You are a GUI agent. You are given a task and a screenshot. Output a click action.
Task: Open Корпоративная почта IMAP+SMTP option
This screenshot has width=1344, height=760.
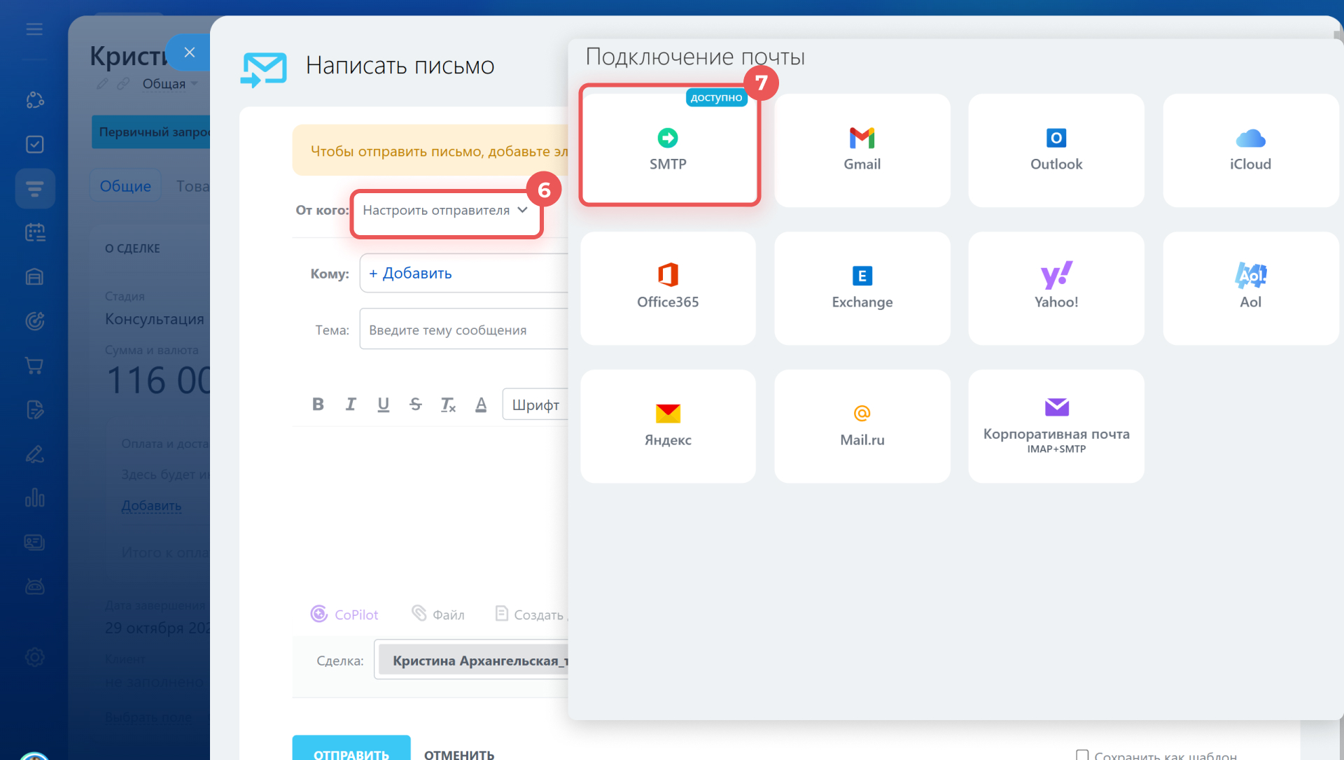point(1056,425)
